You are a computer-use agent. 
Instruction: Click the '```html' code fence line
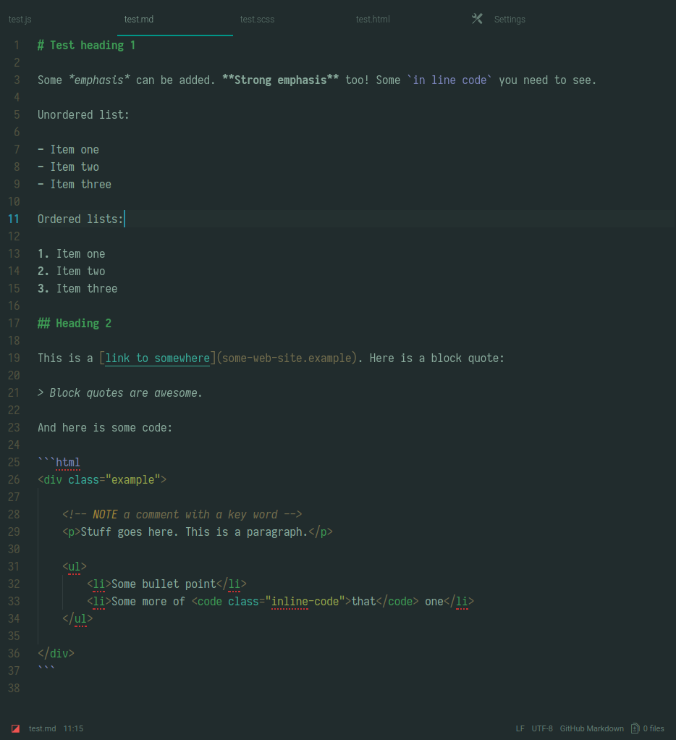tap(59, 463)
